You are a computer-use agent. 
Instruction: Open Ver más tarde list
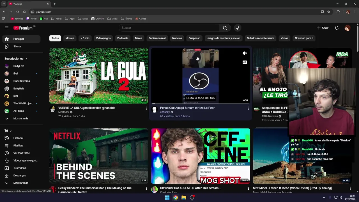[x=21, y=153]
